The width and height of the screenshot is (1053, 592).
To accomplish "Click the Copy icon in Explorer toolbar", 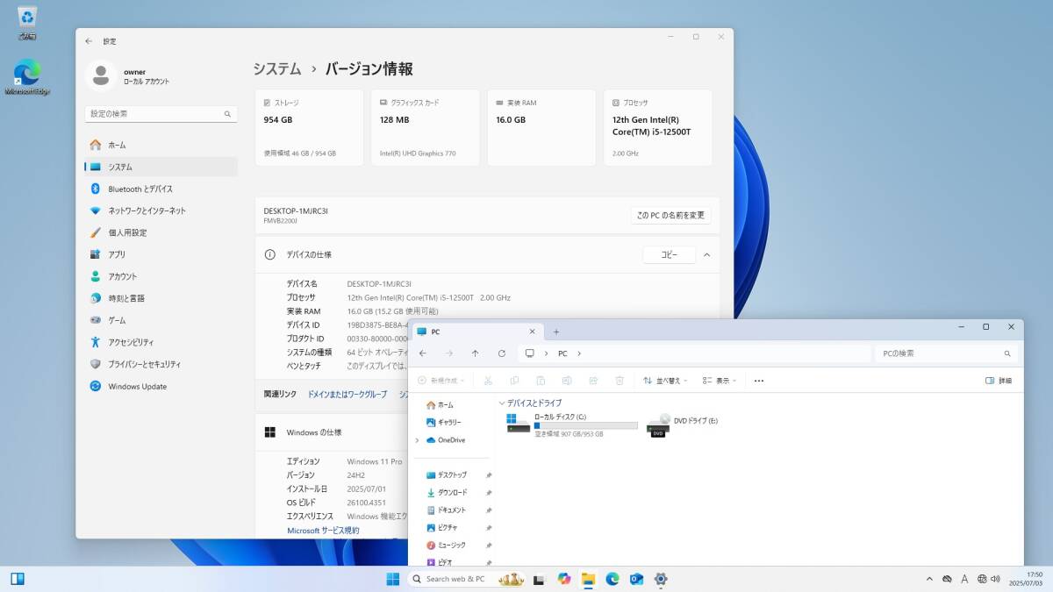I will point(515,380).
